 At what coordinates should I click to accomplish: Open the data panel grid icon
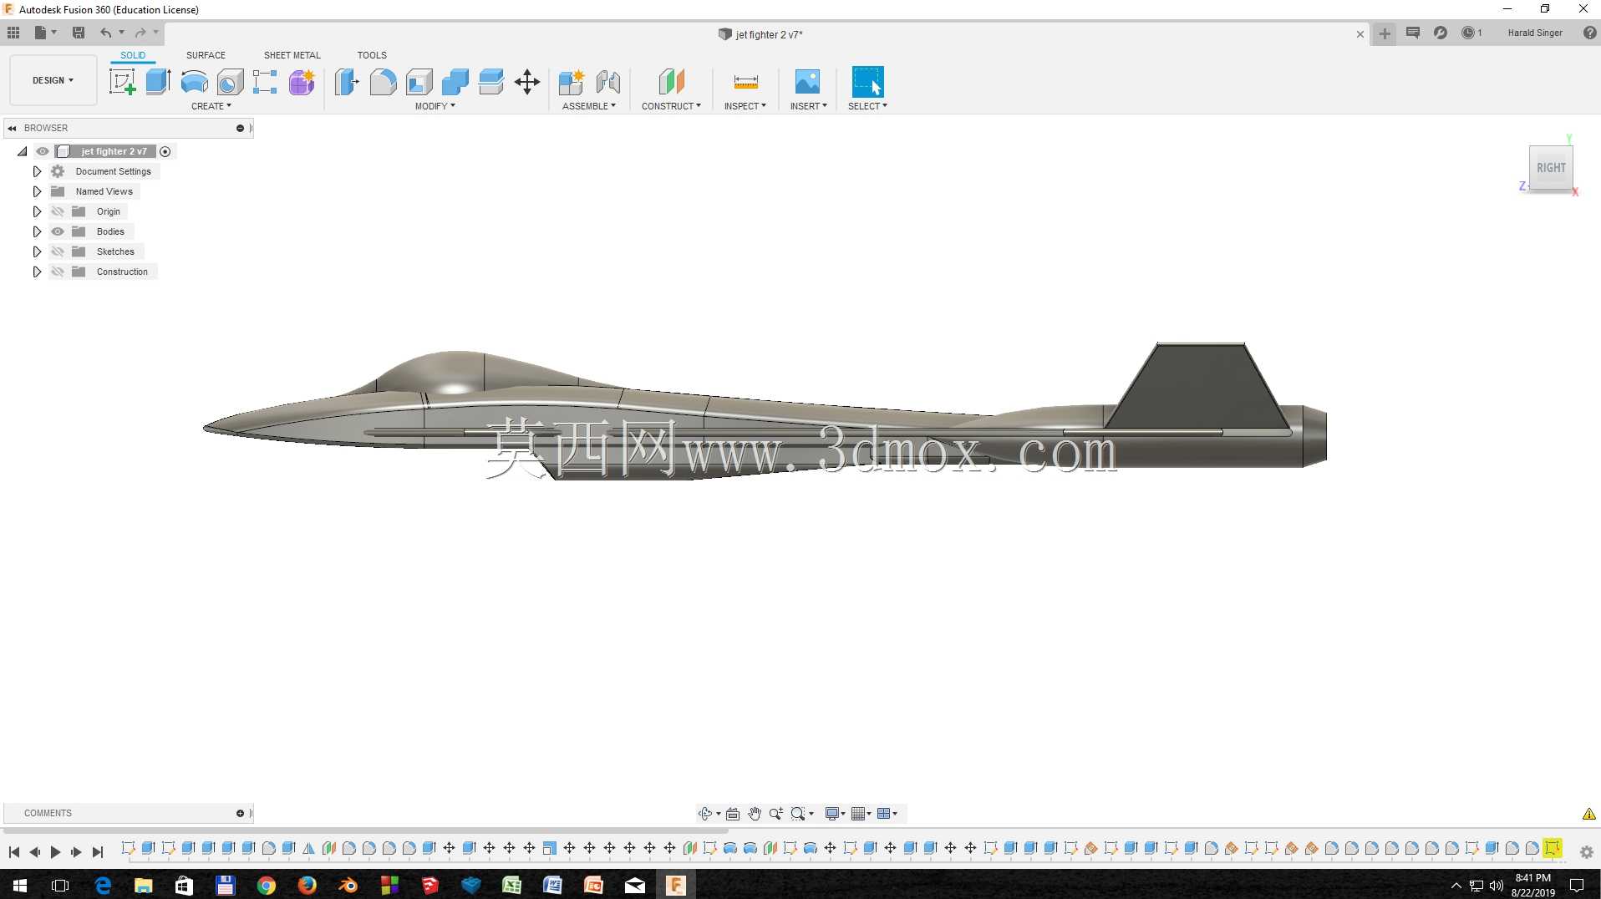pos(13,33)
